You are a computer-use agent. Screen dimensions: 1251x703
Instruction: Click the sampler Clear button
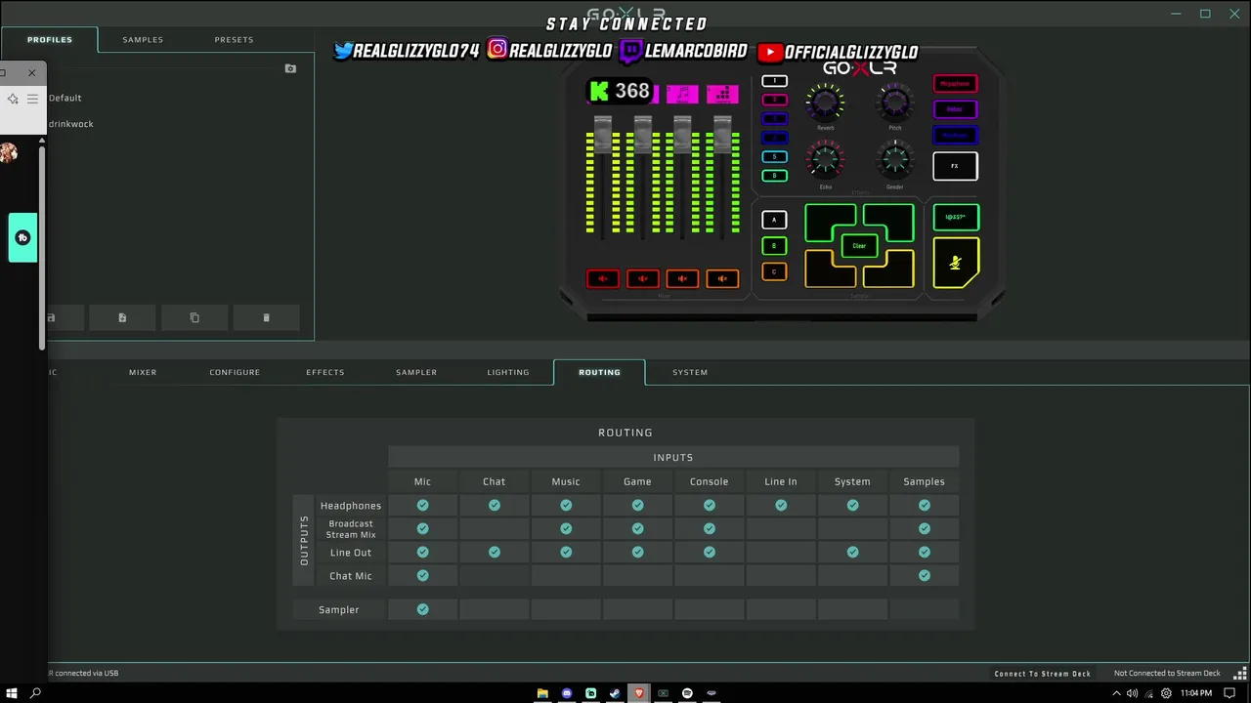(x=859, y=246)
